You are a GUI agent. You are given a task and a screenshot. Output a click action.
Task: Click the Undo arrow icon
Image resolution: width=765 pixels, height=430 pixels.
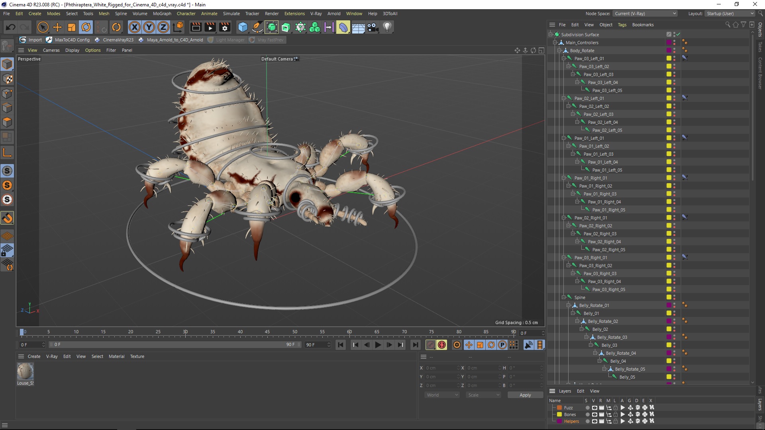pos(11,27)
